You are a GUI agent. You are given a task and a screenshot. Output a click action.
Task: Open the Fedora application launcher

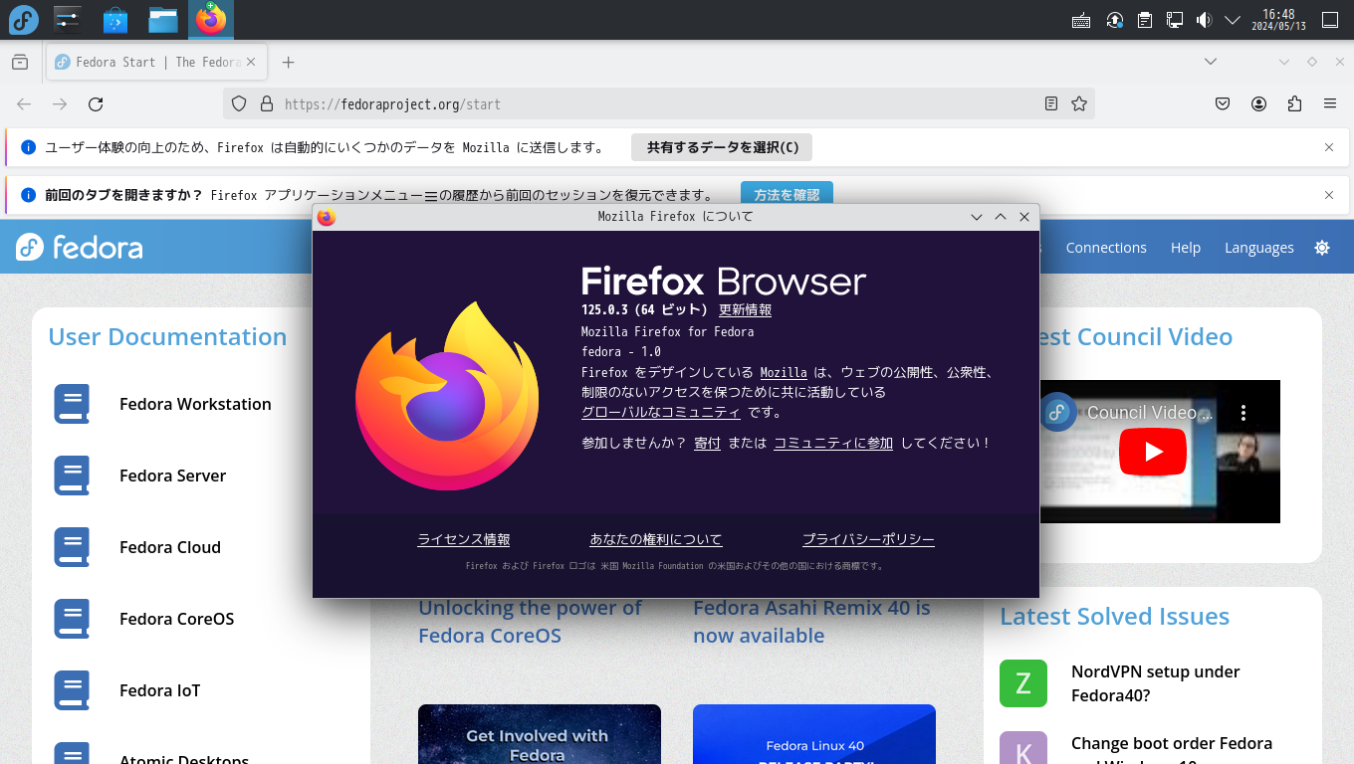point(23,19)
